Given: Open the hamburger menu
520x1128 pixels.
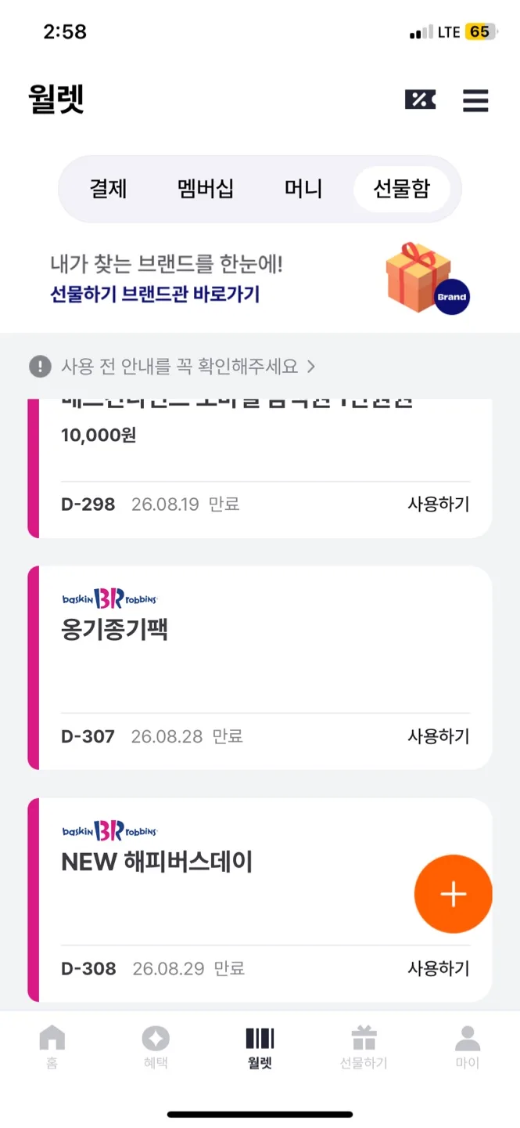Looking at the screenshot, I should 475,100.
